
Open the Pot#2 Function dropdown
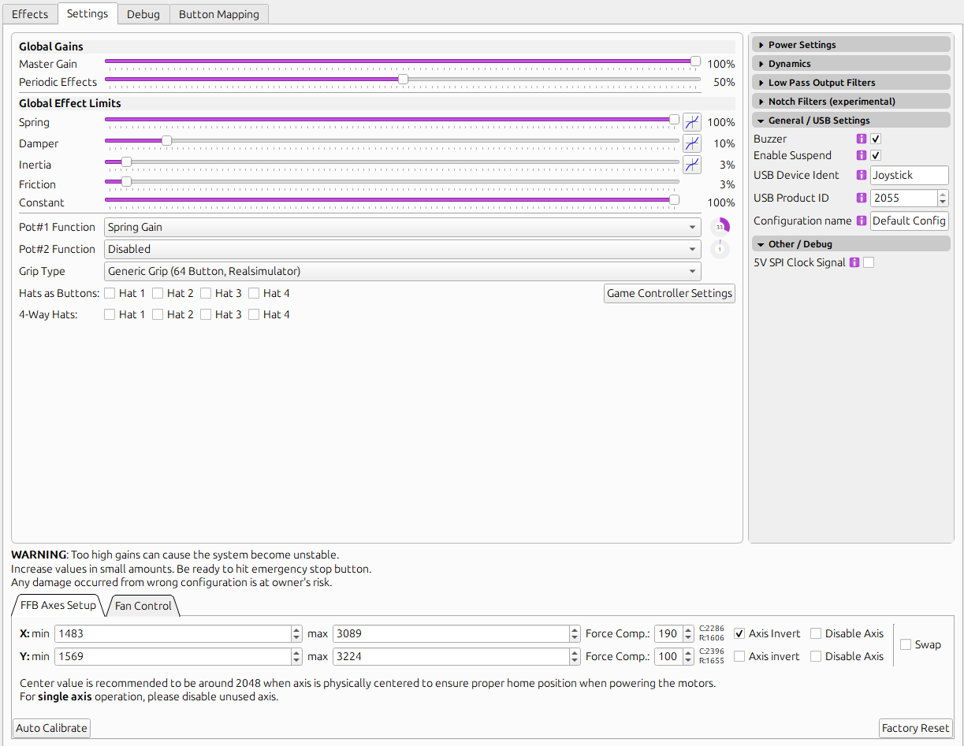(402, 249)
